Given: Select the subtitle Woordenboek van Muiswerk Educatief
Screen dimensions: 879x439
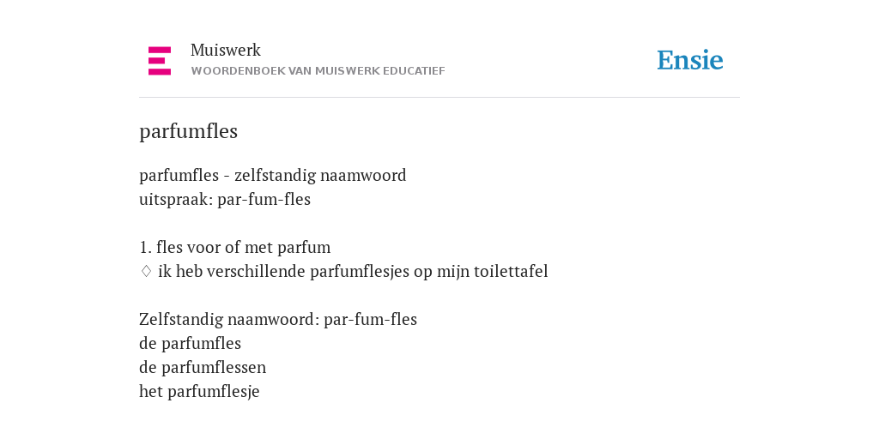Looking at the screenshot, I should (318, 71).
